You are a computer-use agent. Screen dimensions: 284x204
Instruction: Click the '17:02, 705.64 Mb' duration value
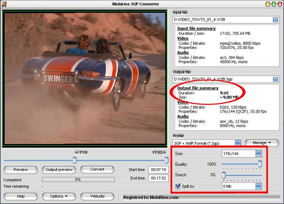[x=235, y=34]
